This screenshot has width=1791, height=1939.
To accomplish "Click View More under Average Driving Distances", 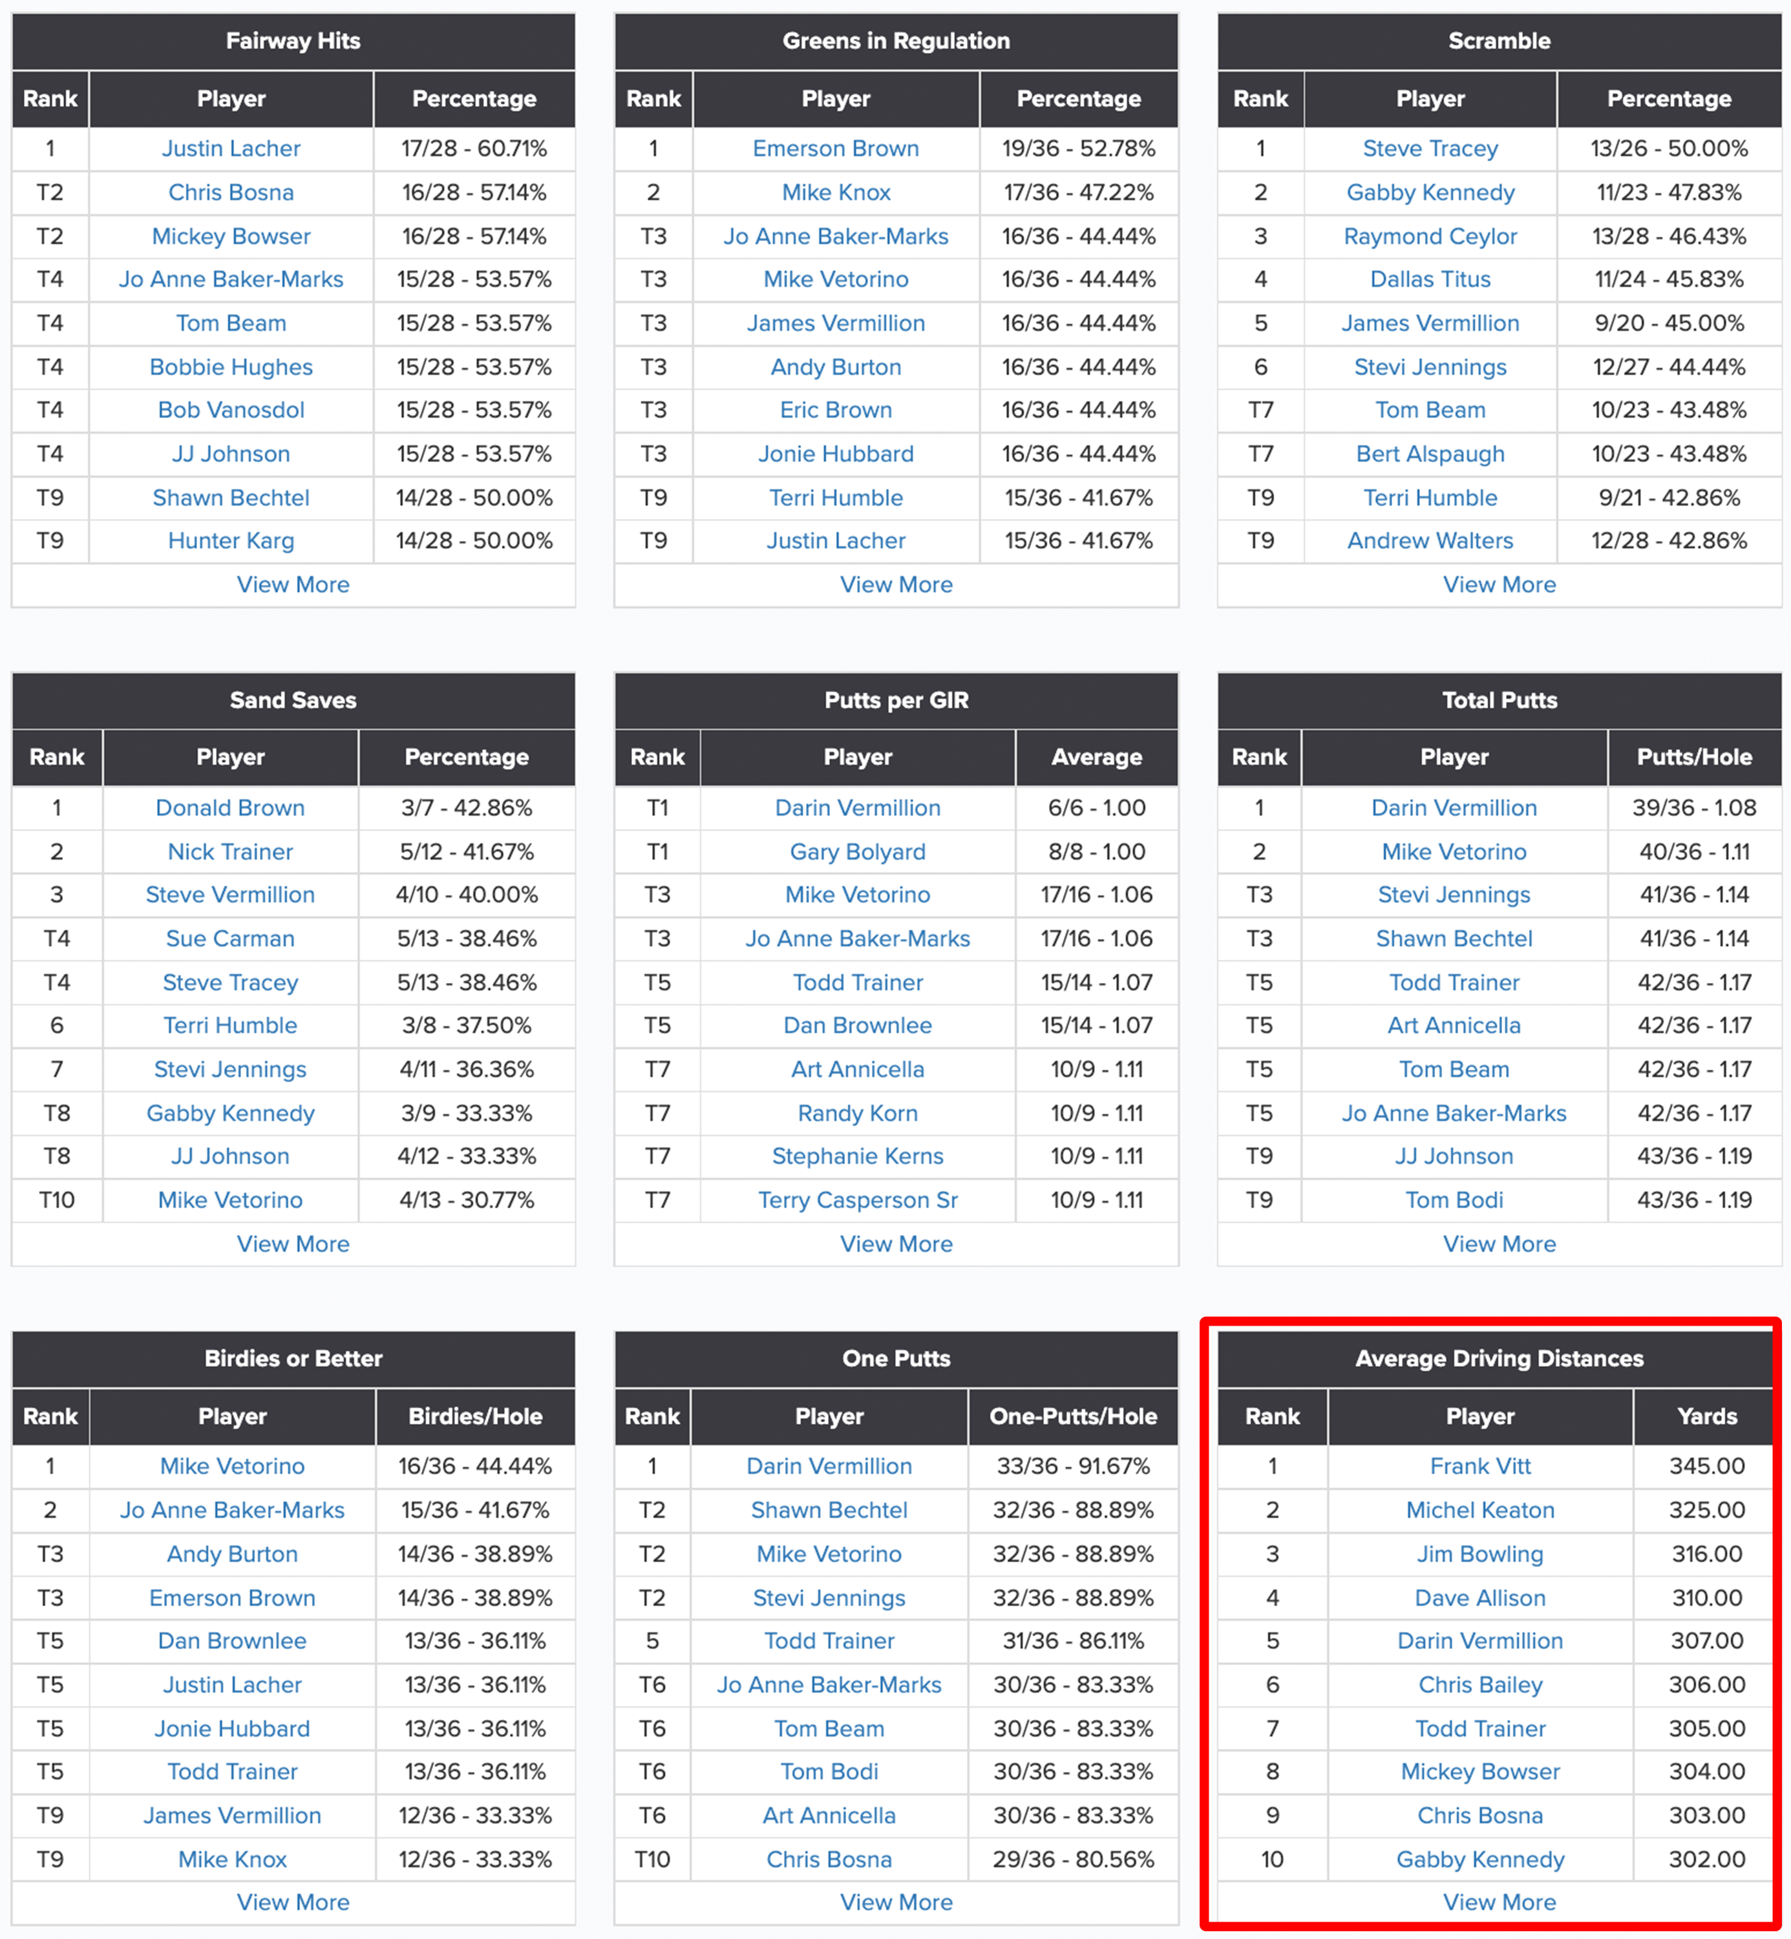I will coord(1498,1902).
